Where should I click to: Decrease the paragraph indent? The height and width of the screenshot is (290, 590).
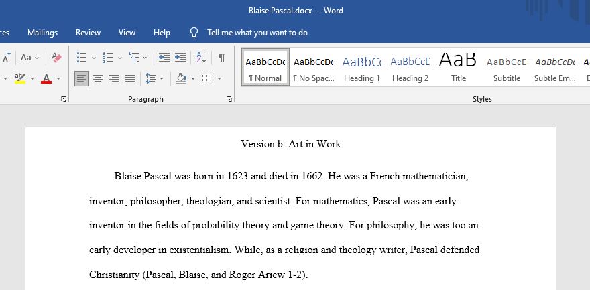pos(164,58)
